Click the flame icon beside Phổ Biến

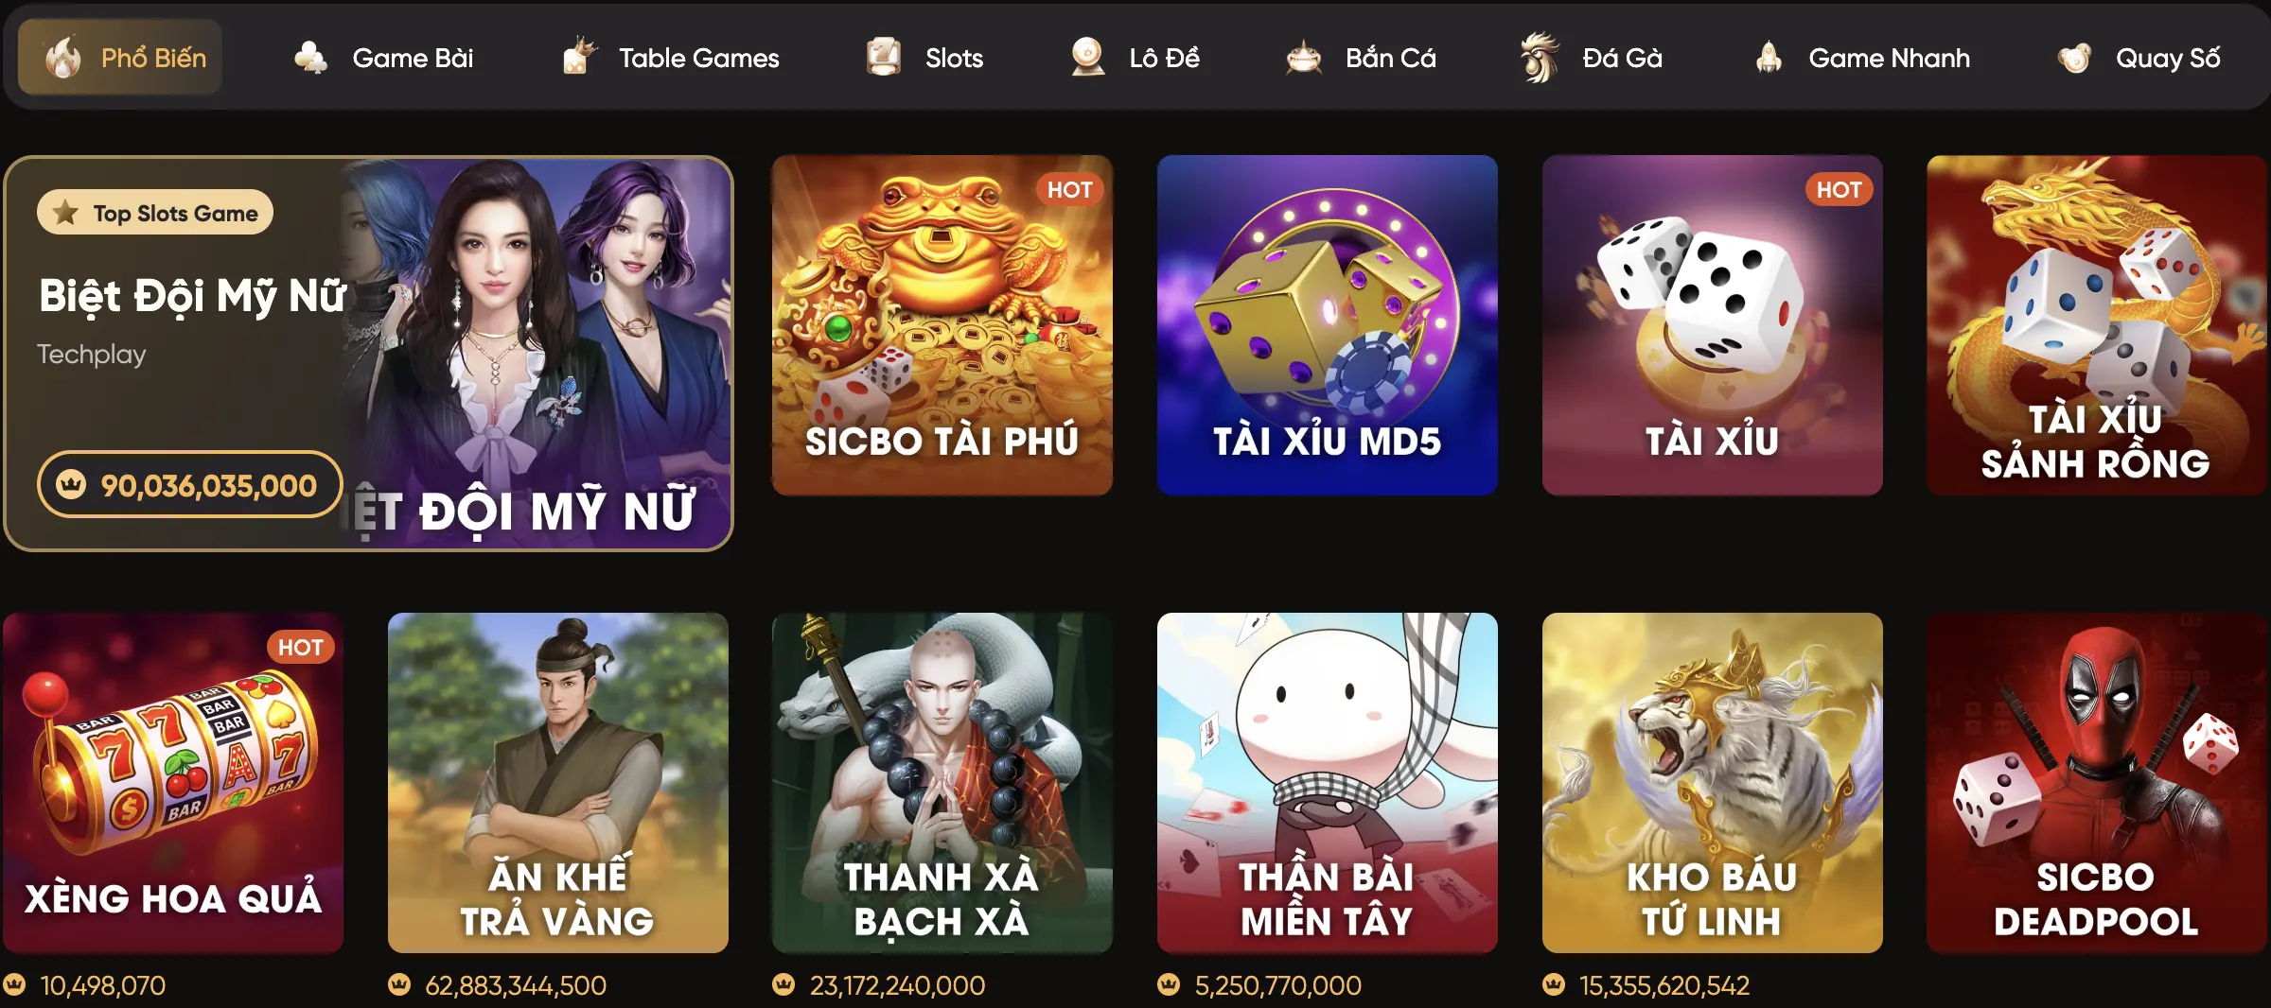[63, 57]
